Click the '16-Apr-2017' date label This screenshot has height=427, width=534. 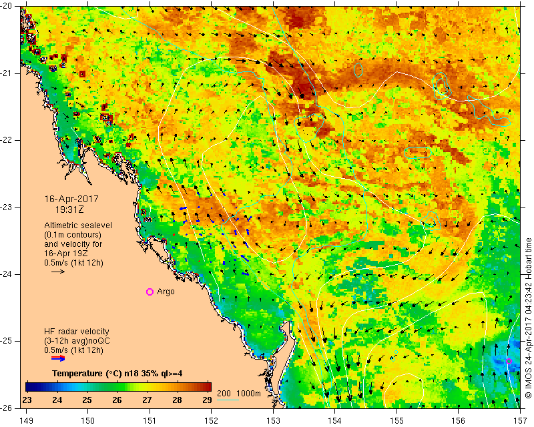pyautogui.click(x=71, y=199)
